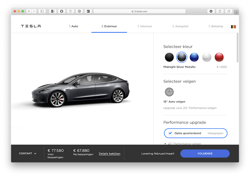
Task: Click the page vertical scrollbar
Action: [x=237, y=48]
